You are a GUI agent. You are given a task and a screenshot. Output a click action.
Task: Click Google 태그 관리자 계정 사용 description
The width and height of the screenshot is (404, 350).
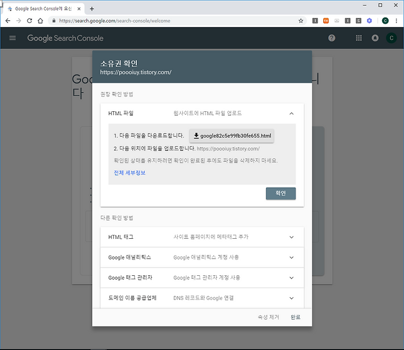(x=206, y=278)
